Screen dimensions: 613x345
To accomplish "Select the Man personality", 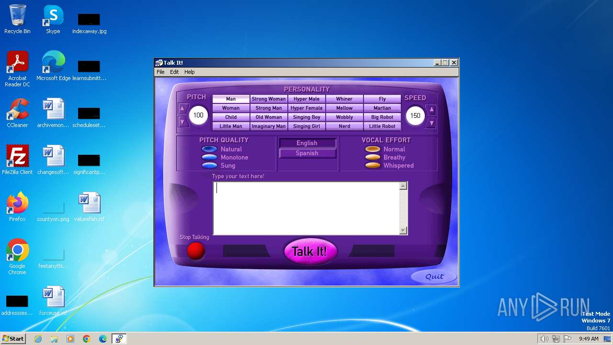I will coord(231,99).
